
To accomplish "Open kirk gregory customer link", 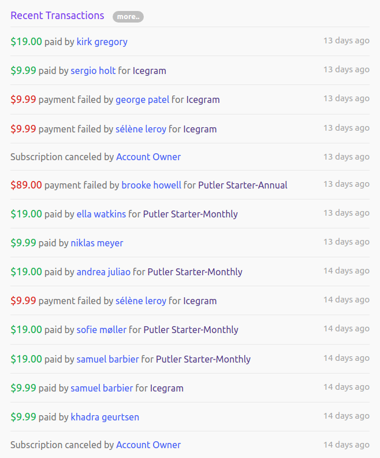I will point(102,42).
